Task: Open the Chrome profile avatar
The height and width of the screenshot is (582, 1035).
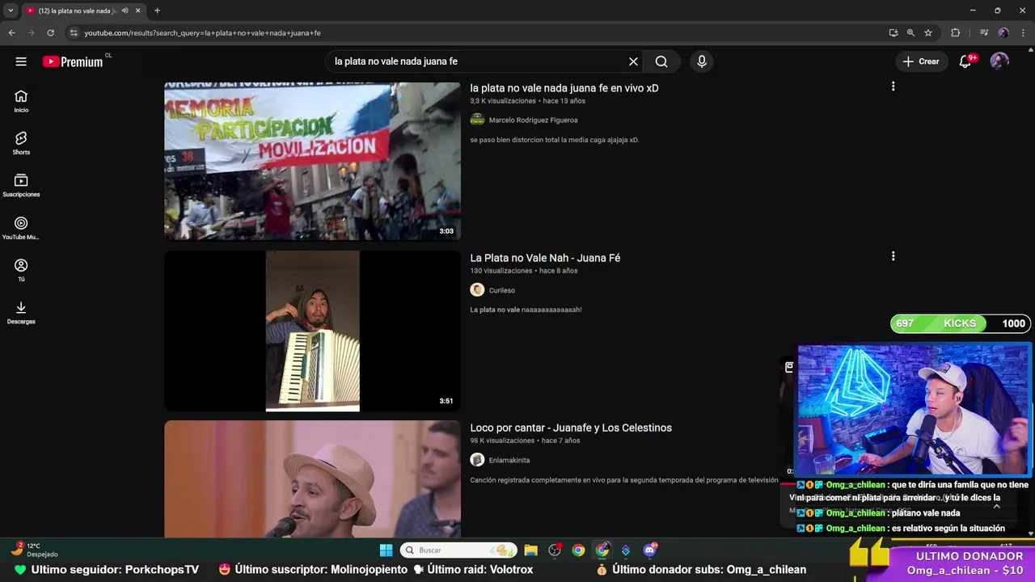Action: pyautogui.click(x=1003, y=33)
